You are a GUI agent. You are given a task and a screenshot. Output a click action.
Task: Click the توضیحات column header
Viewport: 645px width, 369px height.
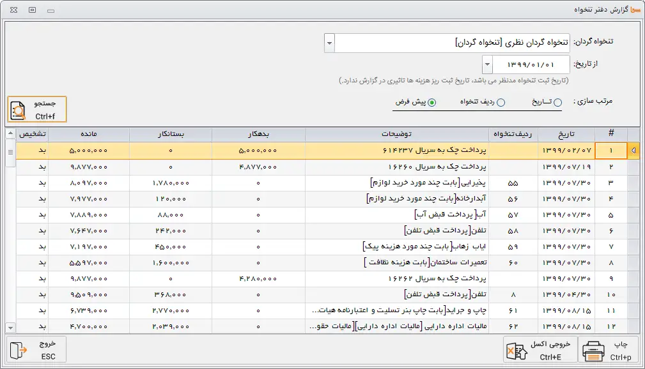pos(396,134)
